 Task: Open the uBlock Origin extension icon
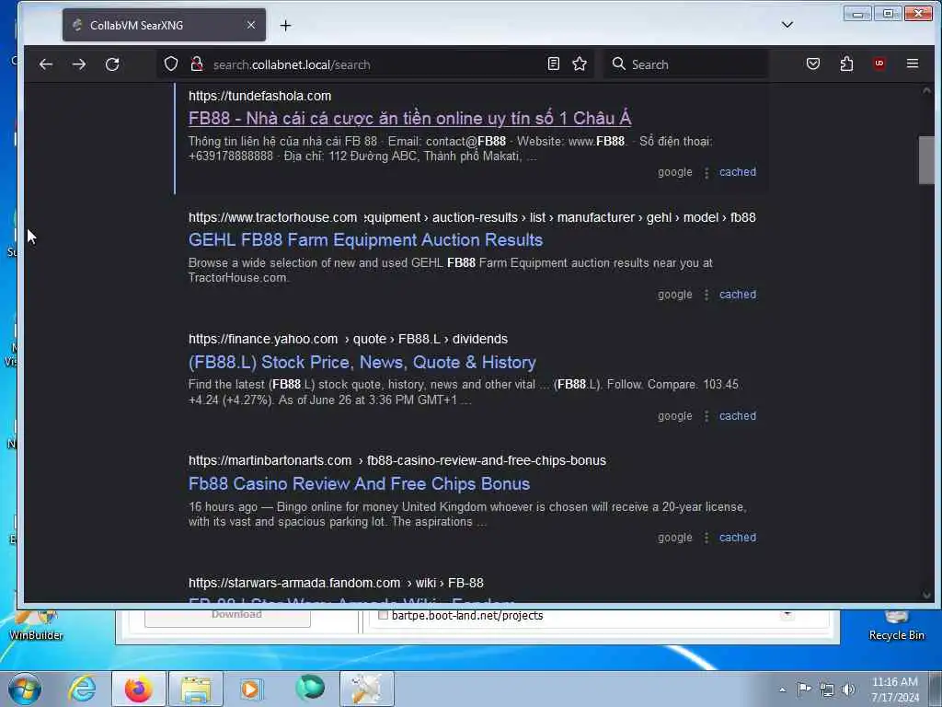(879, 64)
